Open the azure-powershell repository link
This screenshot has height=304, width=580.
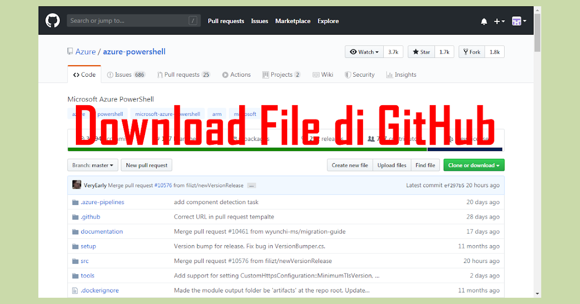(134, 52)
